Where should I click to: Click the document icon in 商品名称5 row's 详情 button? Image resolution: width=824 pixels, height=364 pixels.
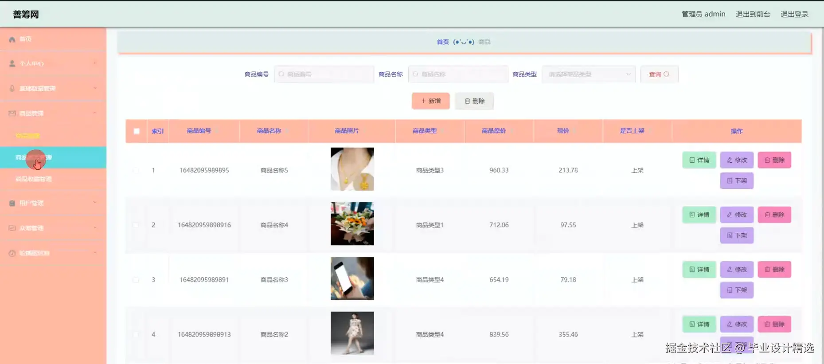[x=692, y=160]
